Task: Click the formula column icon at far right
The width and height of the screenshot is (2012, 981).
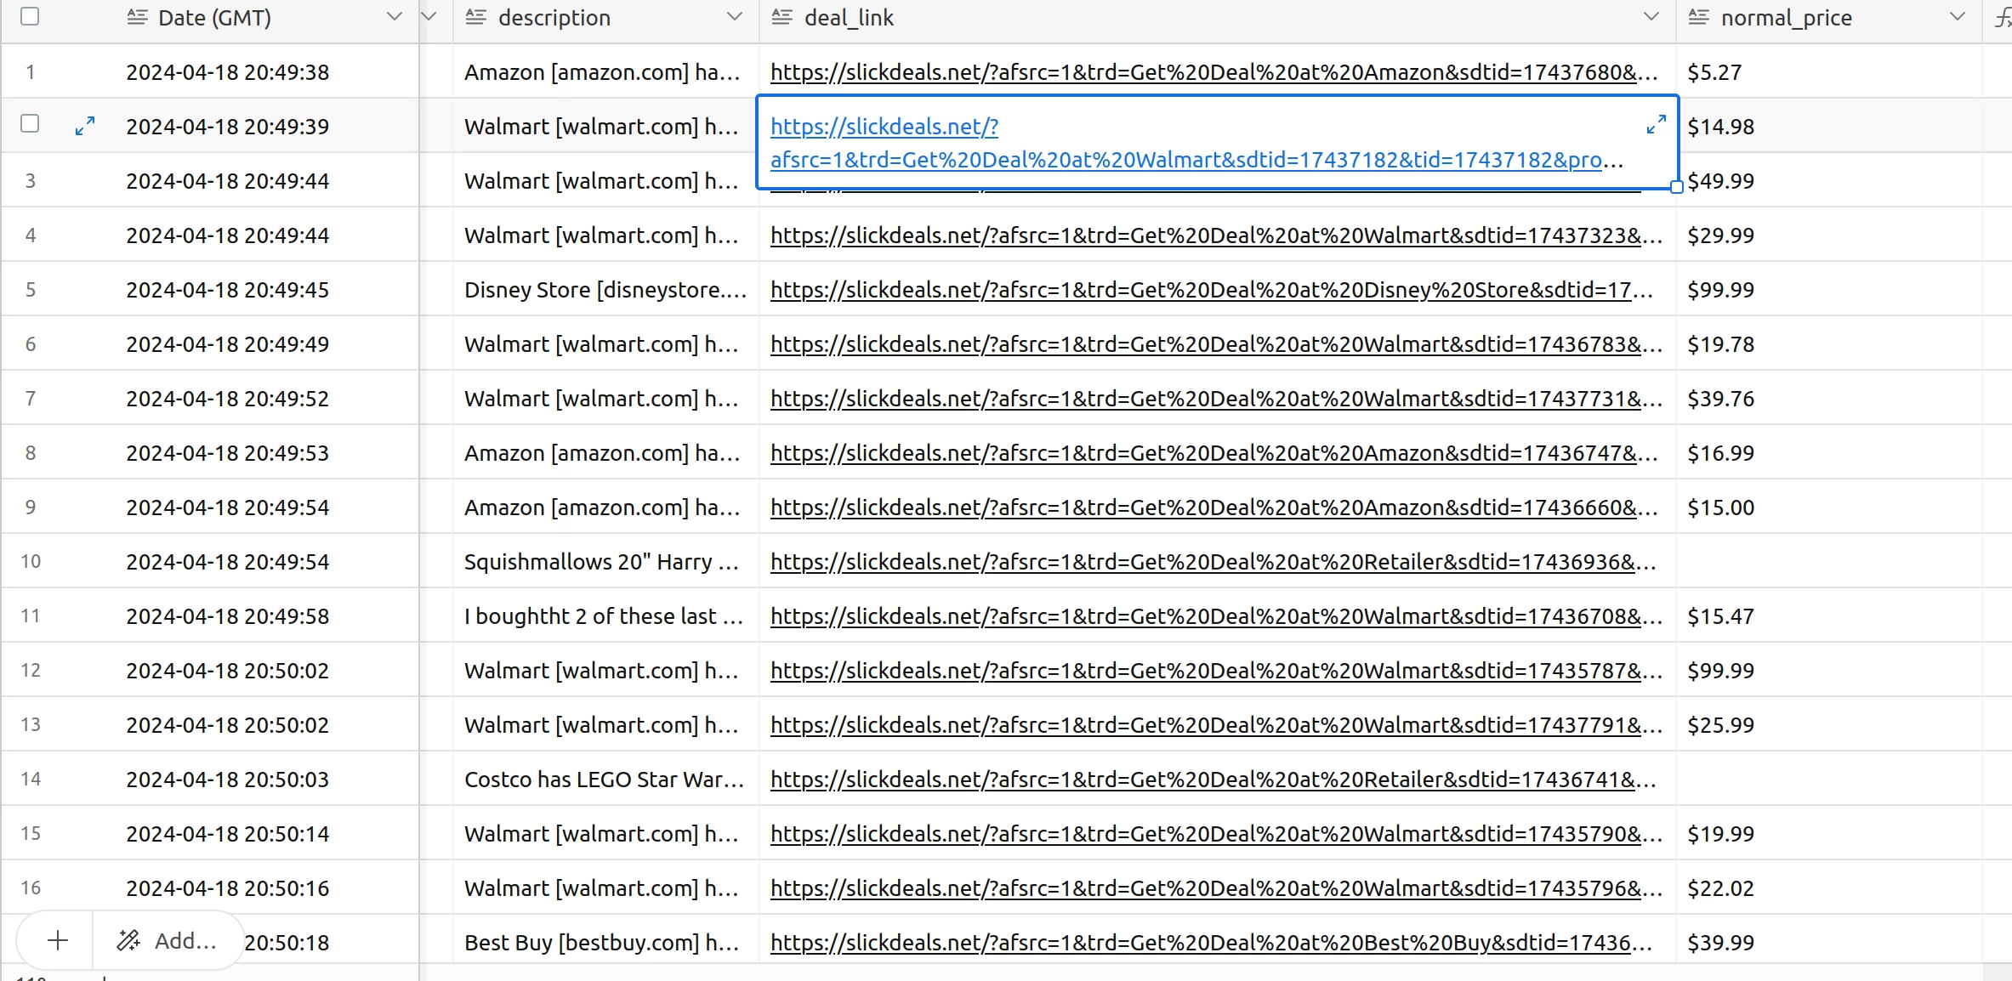Action: pyautogui.click(x=2002, y=17)
